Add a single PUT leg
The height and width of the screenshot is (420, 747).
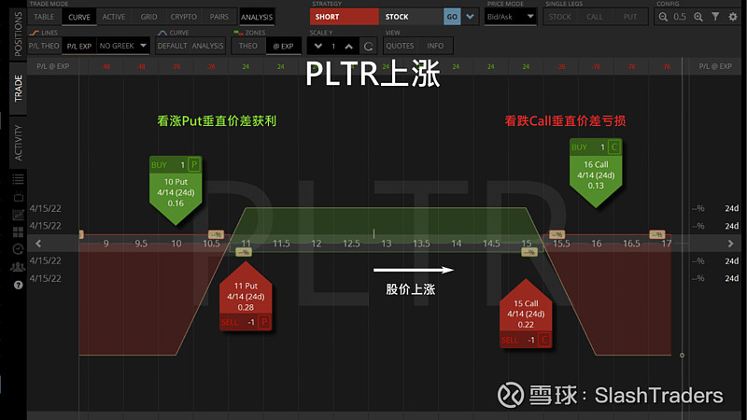coord(629,17)
